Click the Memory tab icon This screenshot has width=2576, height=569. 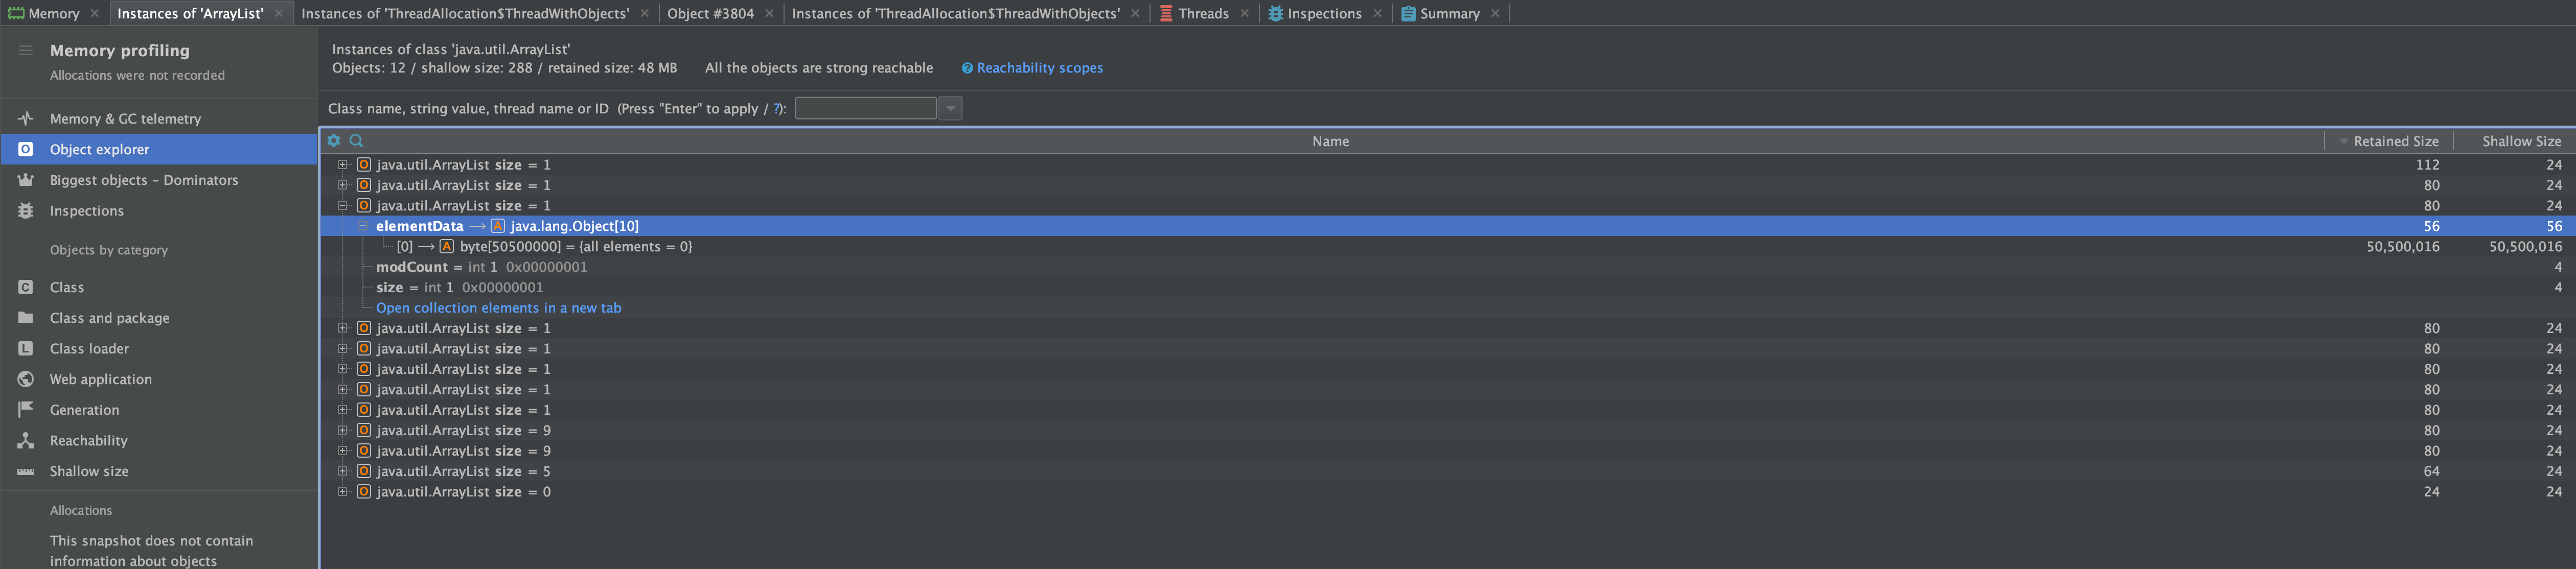click(16, 13)
